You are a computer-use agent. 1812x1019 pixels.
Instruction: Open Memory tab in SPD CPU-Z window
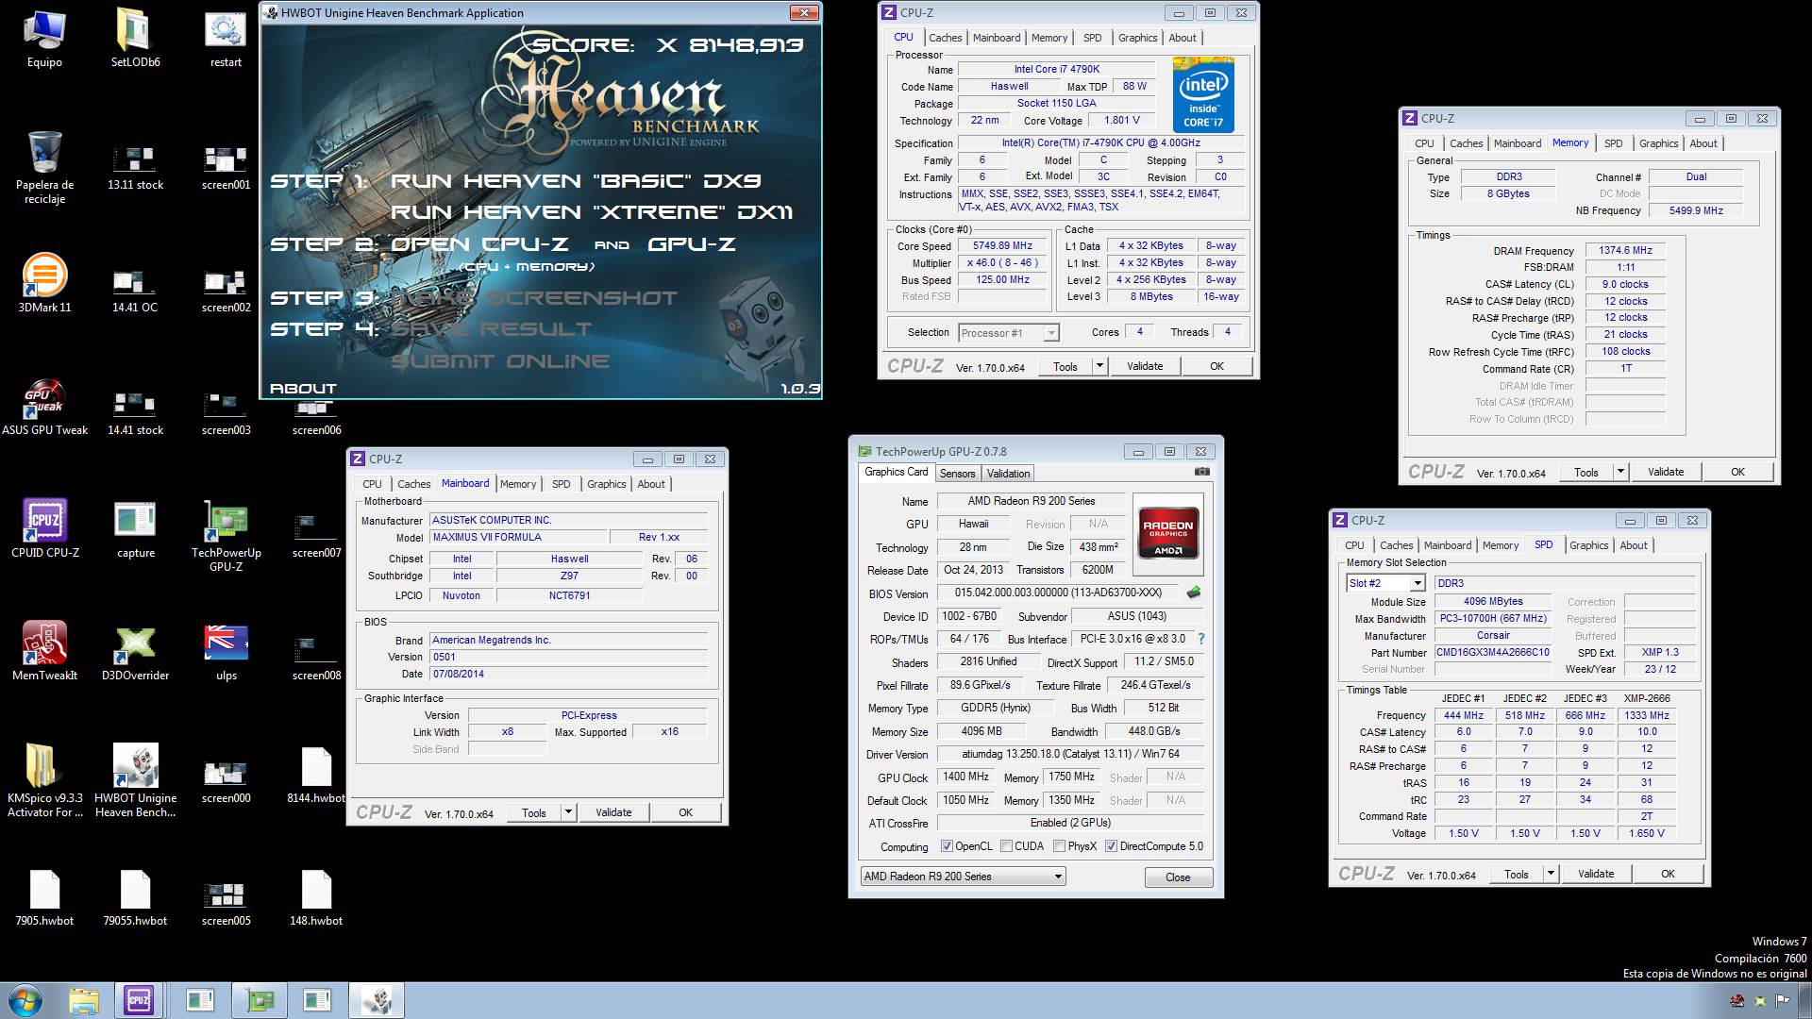(x=1500, y=545)
